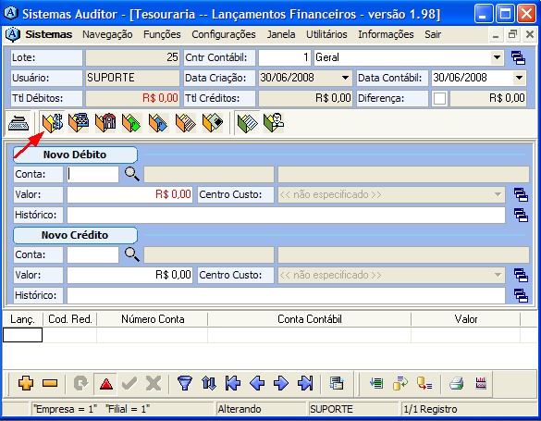Screen dimensions: 541x421
Task: Toggle the red triangle edit mode button
Action: [x=106, y=383]
